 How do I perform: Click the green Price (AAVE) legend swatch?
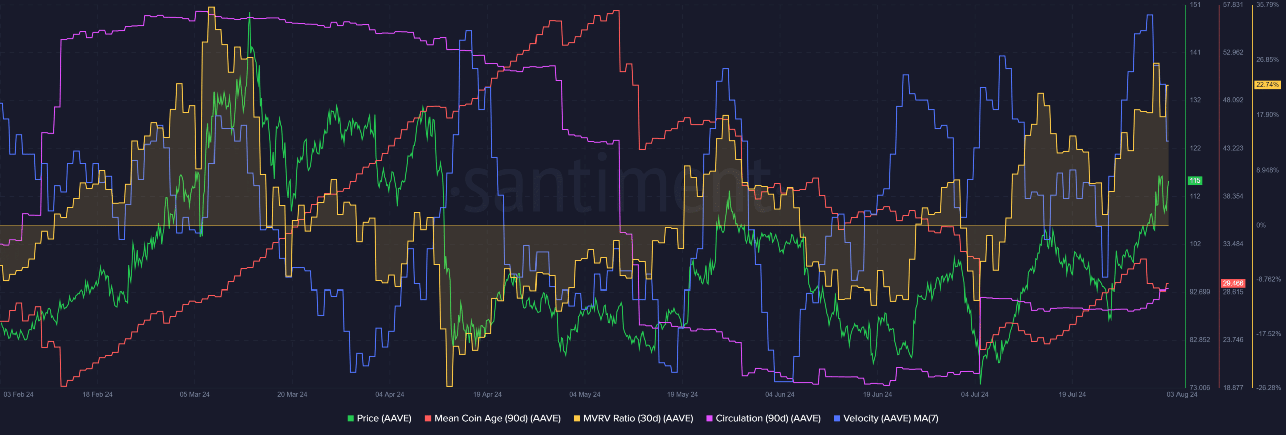[x=350, y=418]
